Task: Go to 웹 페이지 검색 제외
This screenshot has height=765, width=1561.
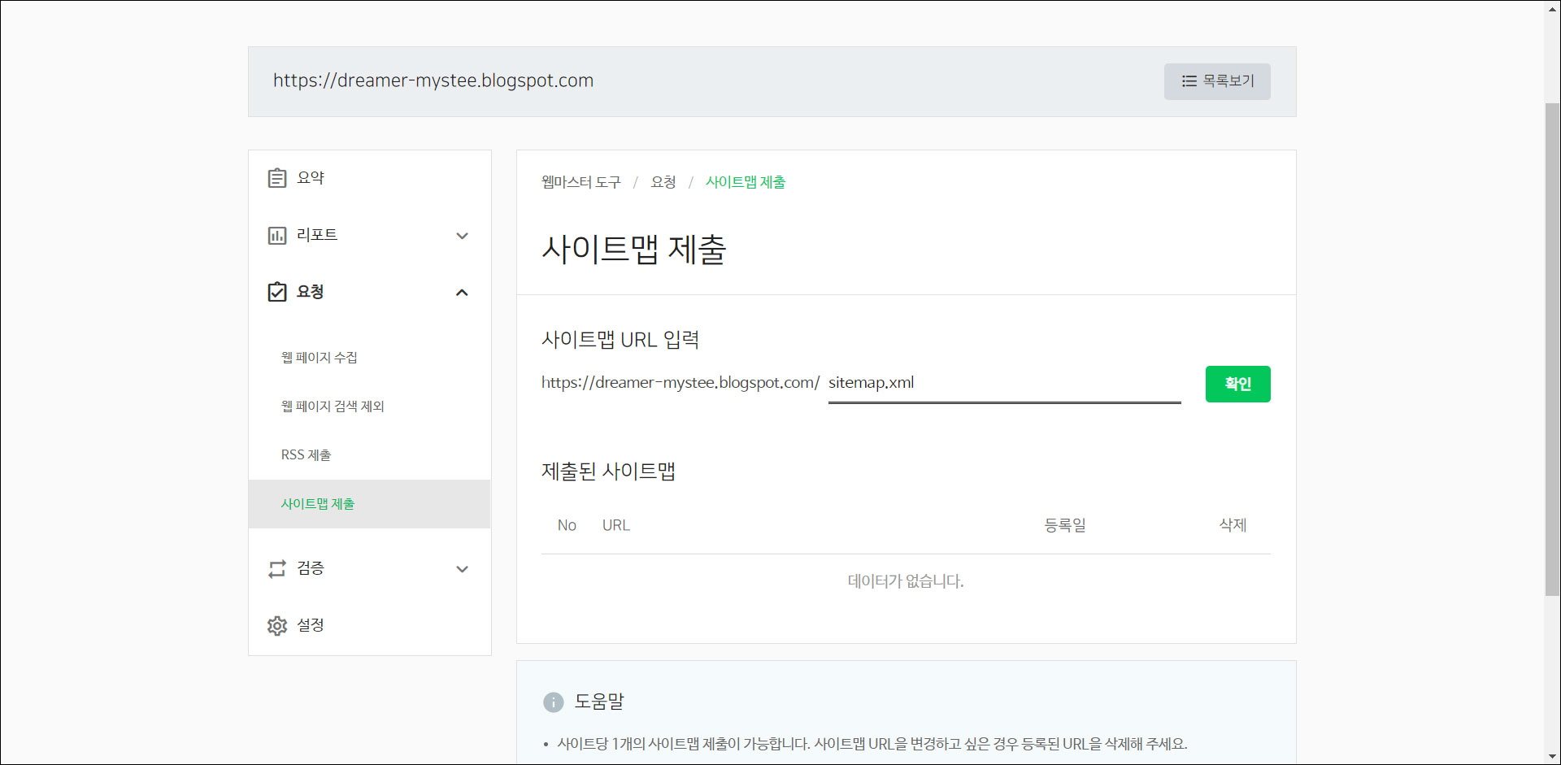Action: [x=333, y=406]
